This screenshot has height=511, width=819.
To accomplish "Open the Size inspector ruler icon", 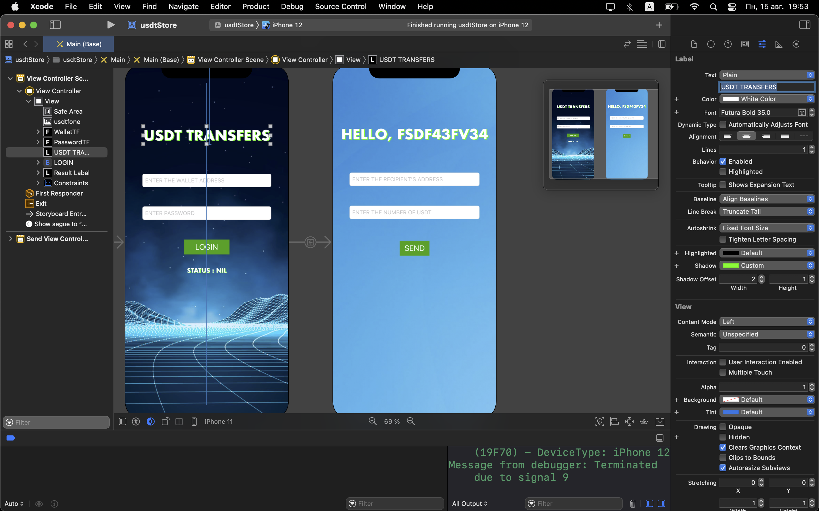I will 779,44.
